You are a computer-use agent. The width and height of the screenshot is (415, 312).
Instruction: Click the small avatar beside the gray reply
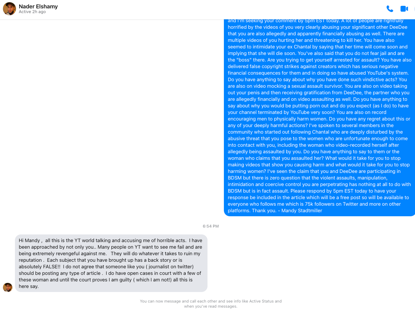coord(8,287)
